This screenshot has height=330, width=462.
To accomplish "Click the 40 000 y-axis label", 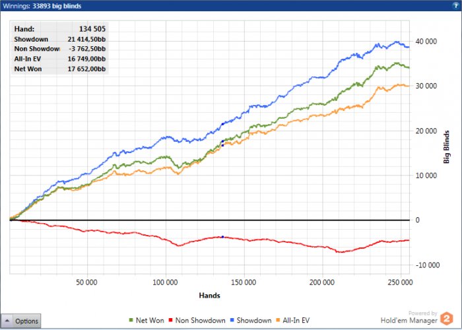I will (x=426, y=42).
